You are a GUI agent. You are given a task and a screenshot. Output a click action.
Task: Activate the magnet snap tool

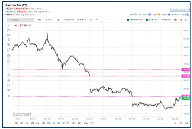click(8, 55)
